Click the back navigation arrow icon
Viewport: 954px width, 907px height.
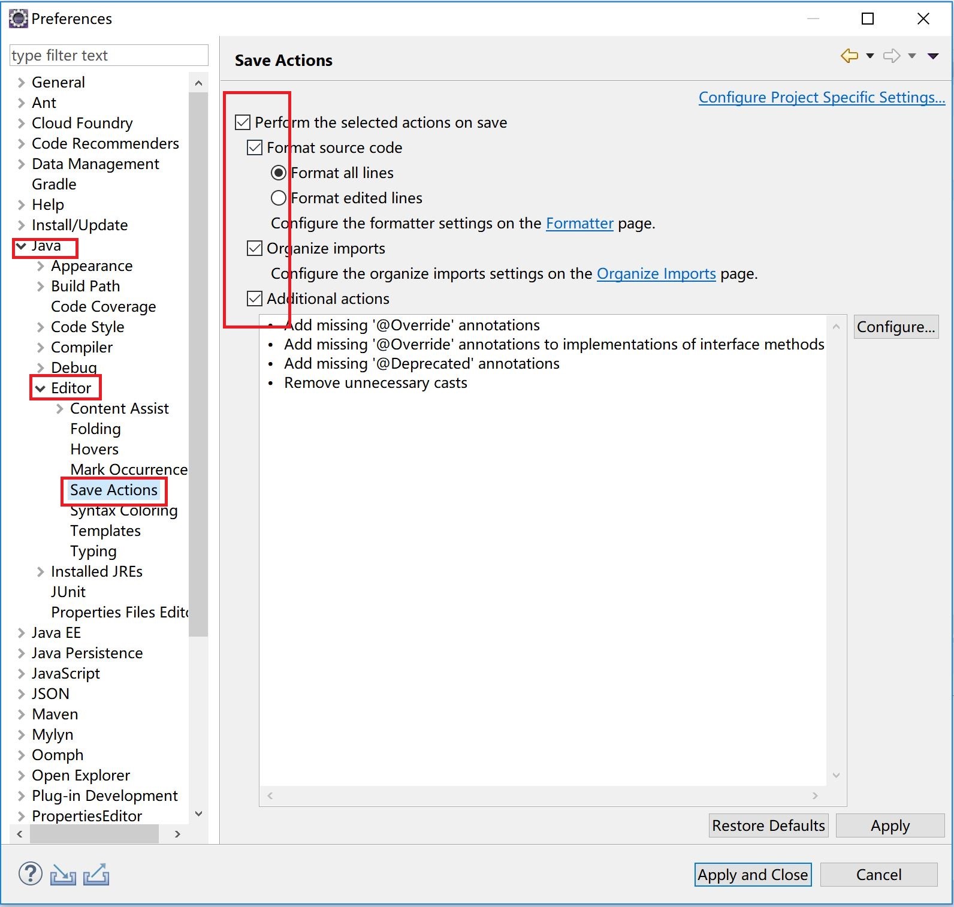849,56
